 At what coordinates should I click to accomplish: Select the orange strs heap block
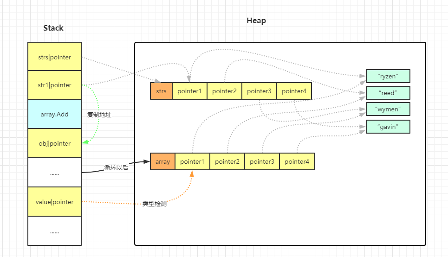click(161, 91)
